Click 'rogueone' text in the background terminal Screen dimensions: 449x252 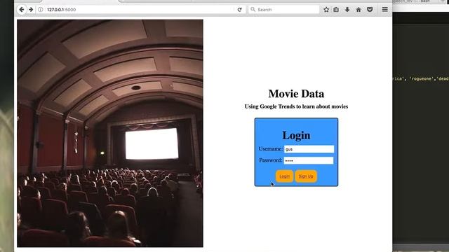coord(421,79)
